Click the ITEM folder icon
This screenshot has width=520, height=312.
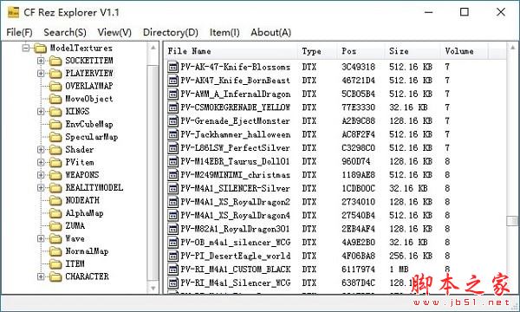click(55, 264)
